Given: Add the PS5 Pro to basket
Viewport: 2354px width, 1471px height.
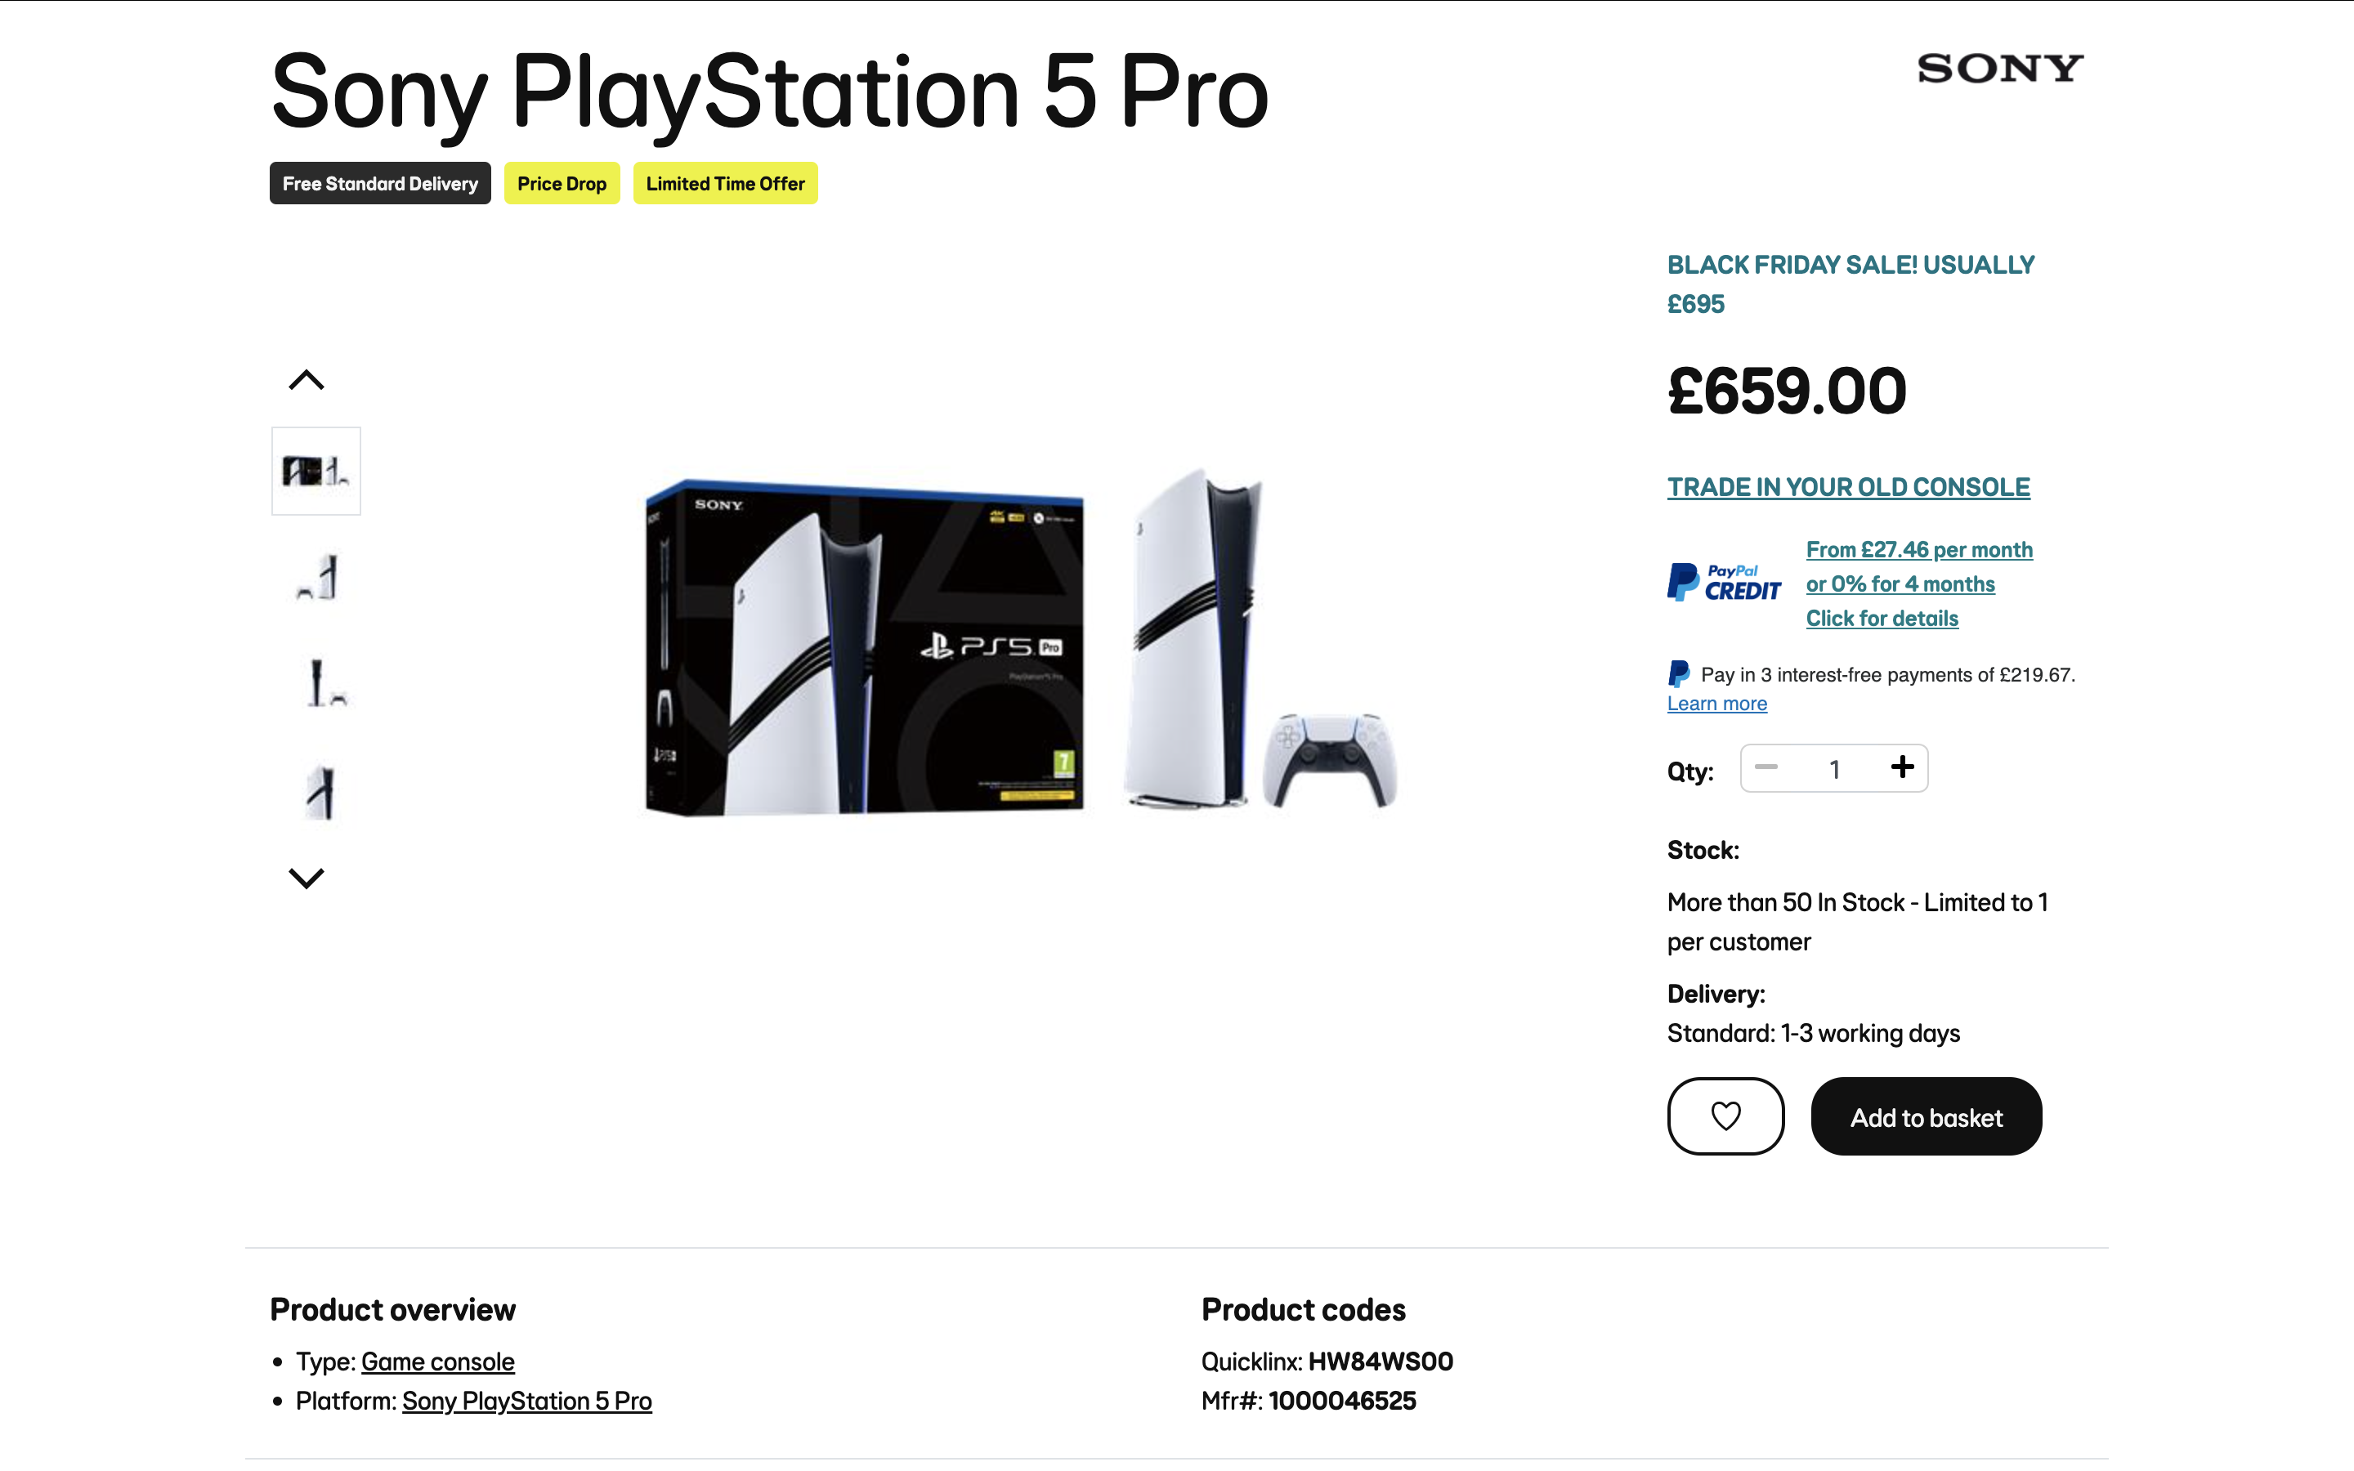Looking at the screenshot, I should tap(1925, 1117).
